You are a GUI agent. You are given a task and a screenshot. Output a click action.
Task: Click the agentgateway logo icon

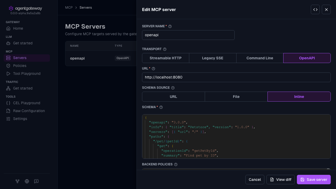coord(11,8)
